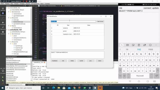Click the Delete button in MainWindow
Image resolution: width=160 pixels, height=90 pixels.
[72, 61]
